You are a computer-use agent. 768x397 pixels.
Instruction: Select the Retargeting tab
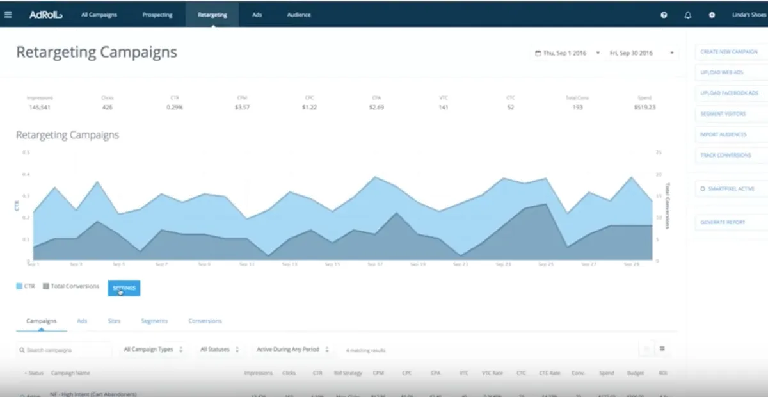tap(212, 15)
